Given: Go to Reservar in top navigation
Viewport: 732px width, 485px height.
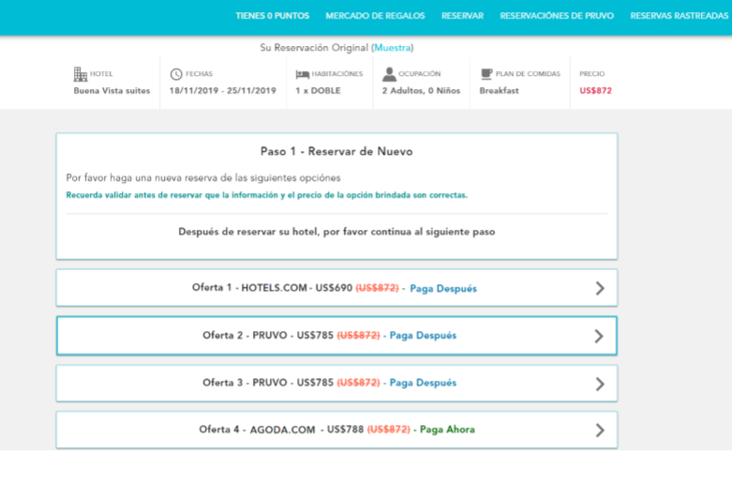Looking at the screenshot, I should click(463, 16).
